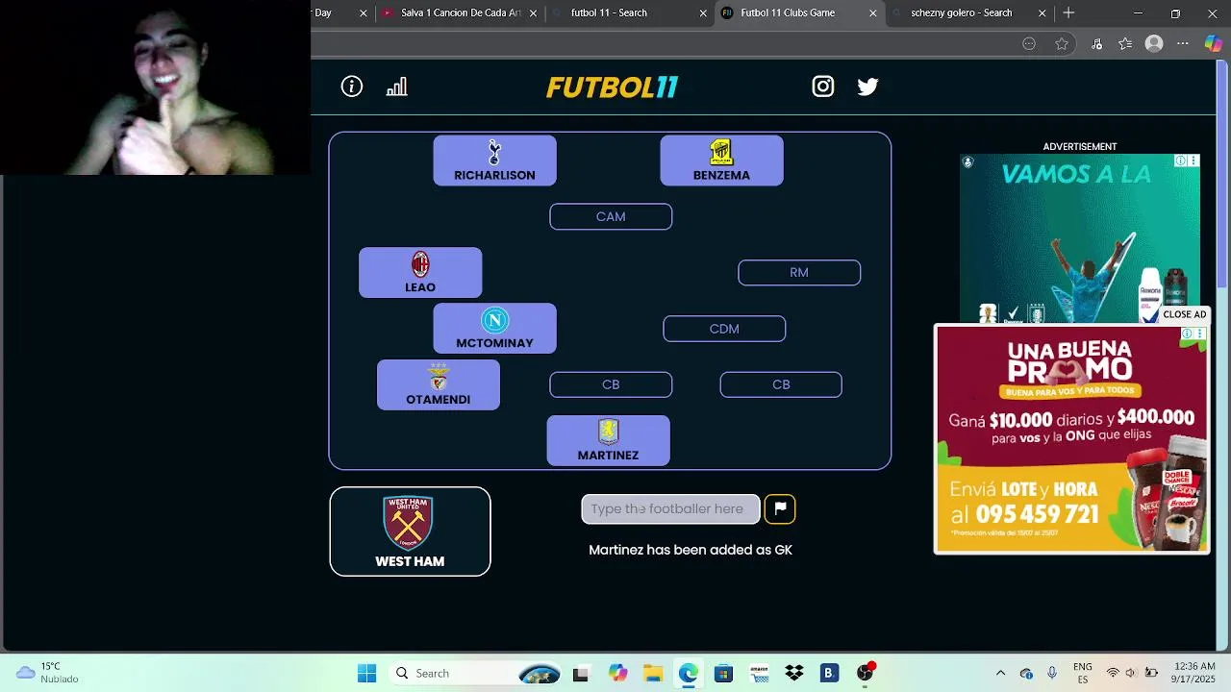This screenshot has width=1231, height=692.
Task: Launch Copilot from the taskbar
Action: coord(617,673)
